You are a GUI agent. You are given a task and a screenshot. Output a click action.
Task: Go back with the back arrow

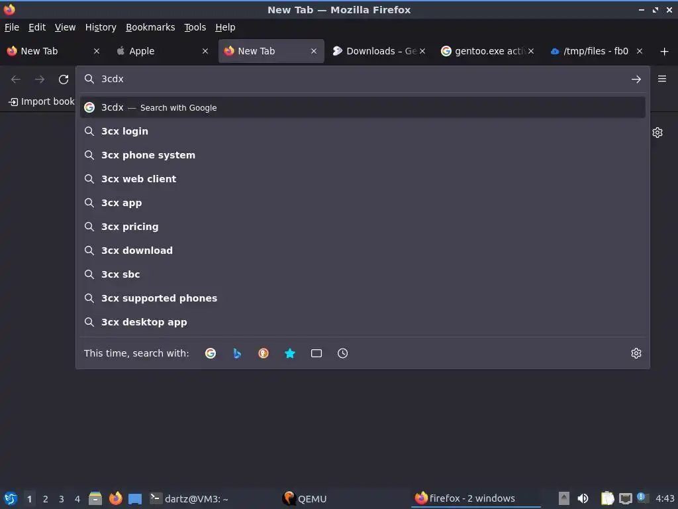16,80
